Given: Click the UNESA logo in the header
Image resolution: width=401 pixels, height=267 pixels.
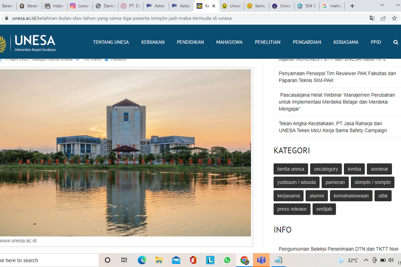Looking at the screenshot, I should (29, 42).
